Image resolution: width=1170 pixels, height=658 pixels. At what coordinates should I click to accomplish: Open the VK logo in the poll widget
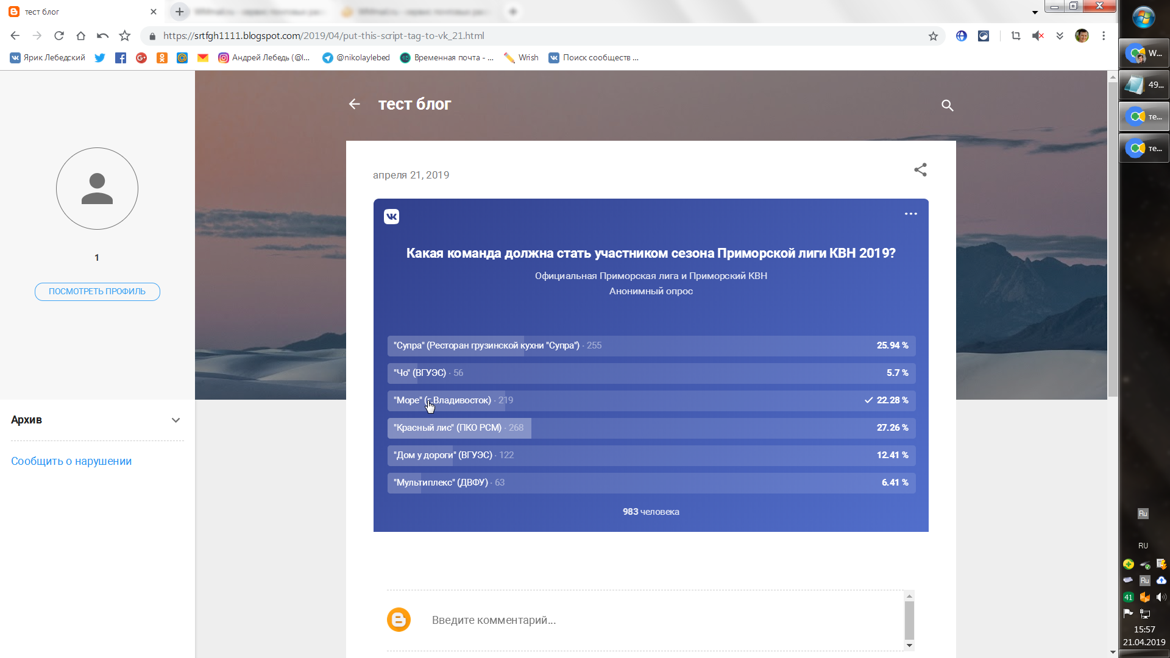(391, 216)
